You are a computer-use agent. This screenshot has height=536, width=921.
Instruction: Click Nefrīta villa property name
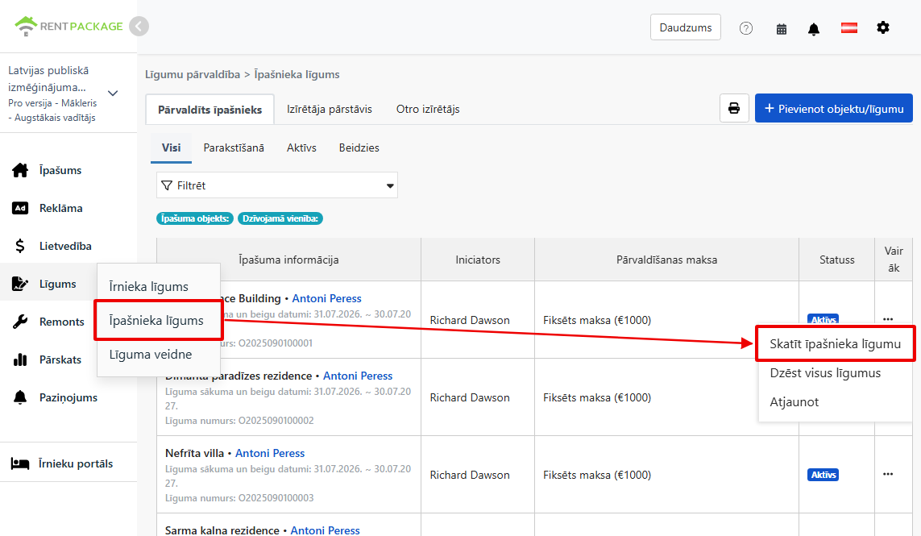[x=194, y=454]
